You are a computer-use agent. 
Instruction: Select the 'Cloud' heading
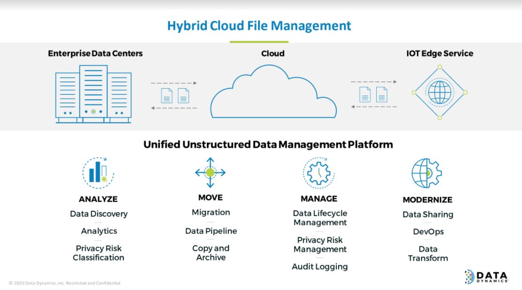click(x=272, y=53)
